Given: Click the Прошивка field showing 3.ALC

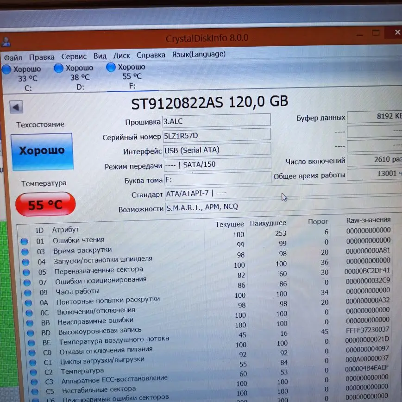Looking at the screenshot, I should (217, 120).
